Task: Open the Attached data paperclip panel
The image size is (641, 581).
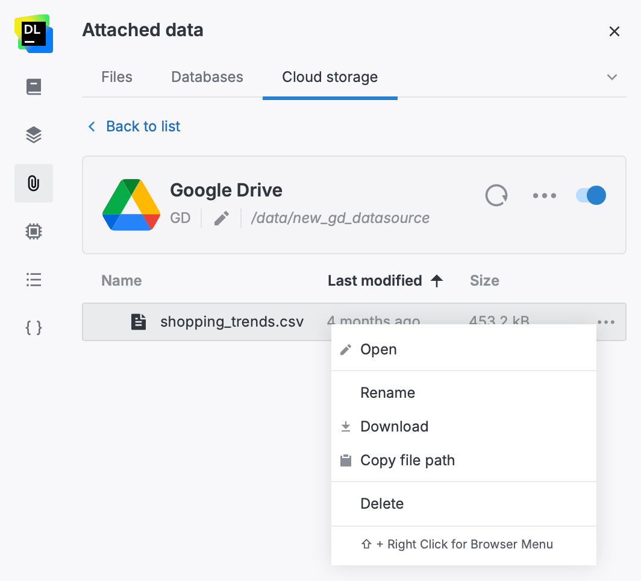Action: pyautogui.click(x=33, y=183)
